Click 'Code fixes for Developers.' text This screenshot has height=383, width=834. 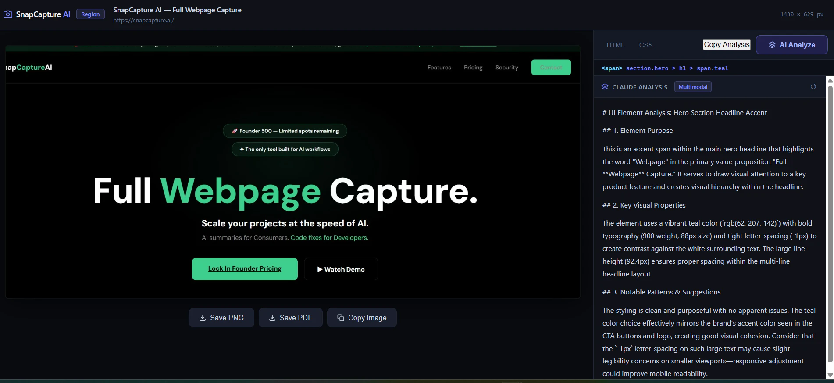click(x=329, y=237)
